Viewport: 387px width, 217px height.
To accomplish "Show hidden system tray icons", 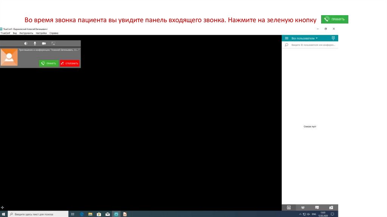I will (300, 214).
